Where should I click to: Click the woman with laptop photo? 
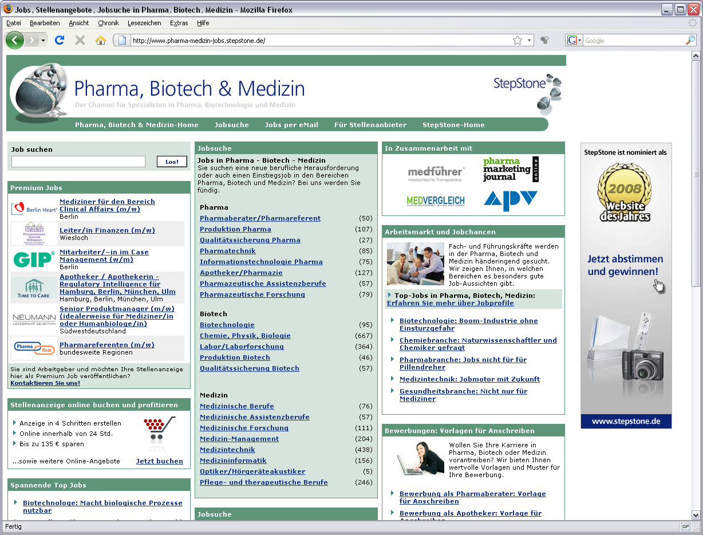(x=421, y=459)
